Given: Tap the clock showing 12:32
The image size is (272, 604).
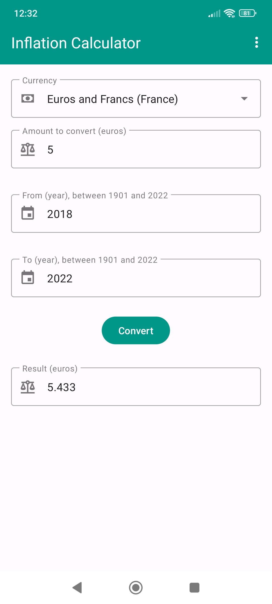Looking at the screenshot, I should coord(26,13).
